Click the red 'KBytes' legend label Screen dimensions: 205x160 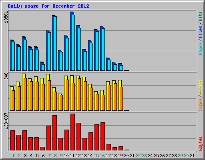200,144
